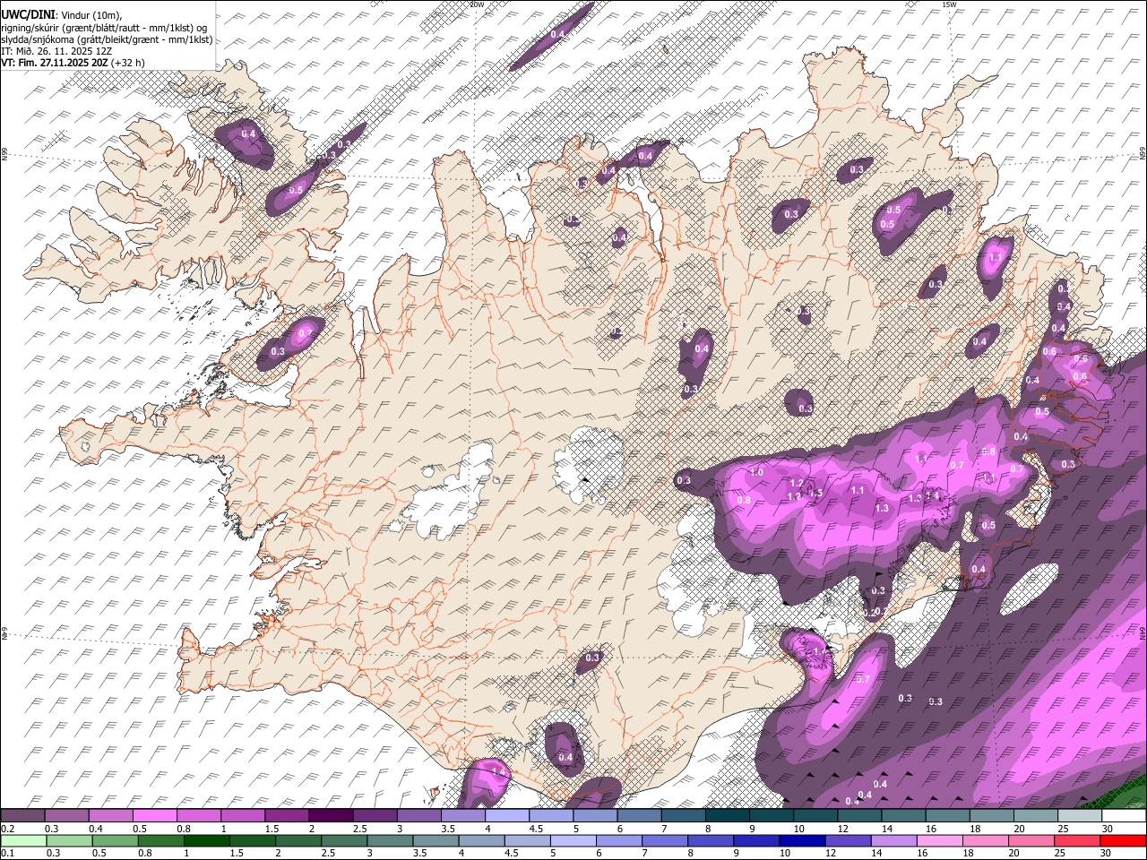The image size is (1147, 860).
Task: Select the dark teal upper swatch at 8
Action: point(727,816)
